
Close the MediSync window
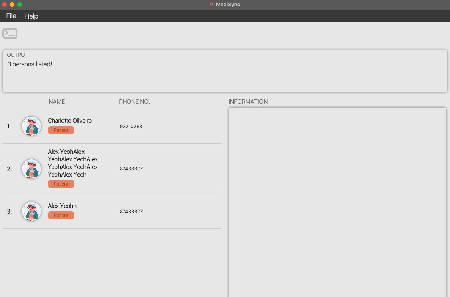click(x=5, y=4)
